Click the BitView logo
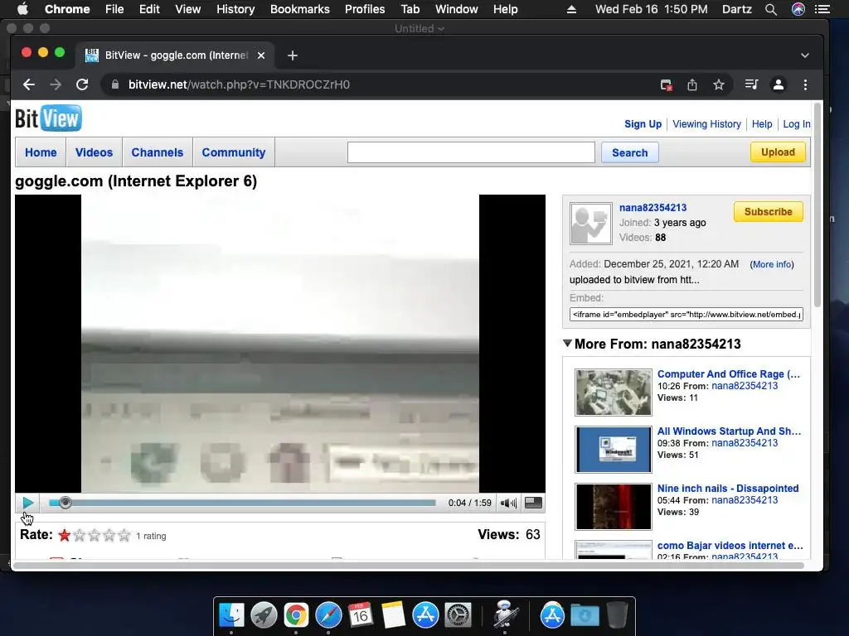 point(48,118)
